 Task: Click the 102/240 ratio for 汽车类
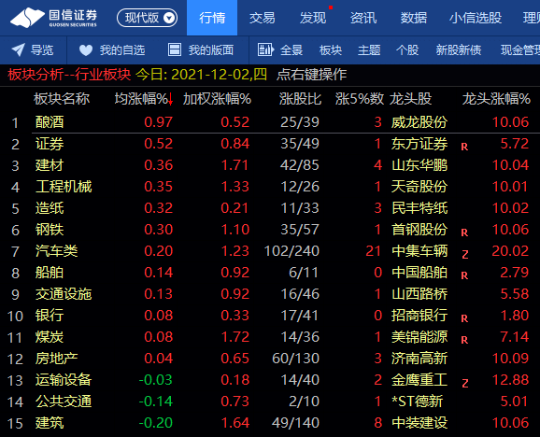291,251
